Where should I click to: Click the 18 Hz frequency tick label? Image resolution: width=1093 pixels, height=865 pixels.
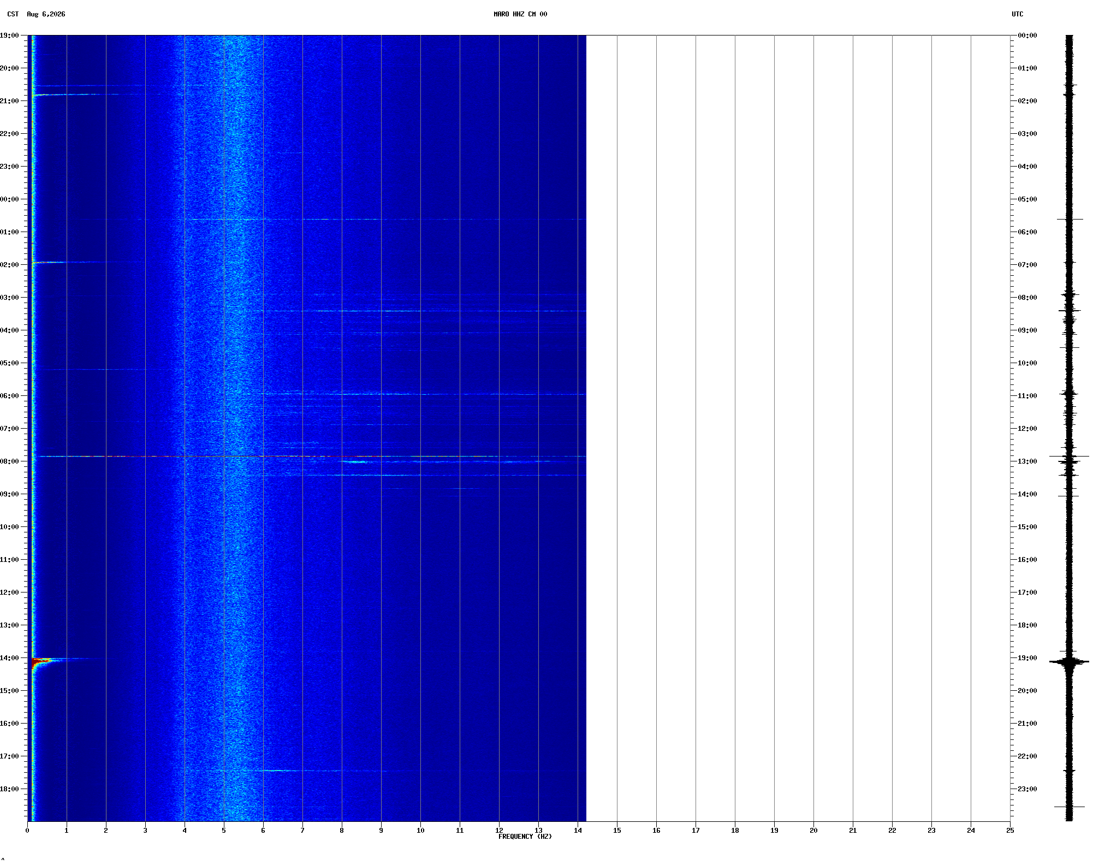coord(735,831)
